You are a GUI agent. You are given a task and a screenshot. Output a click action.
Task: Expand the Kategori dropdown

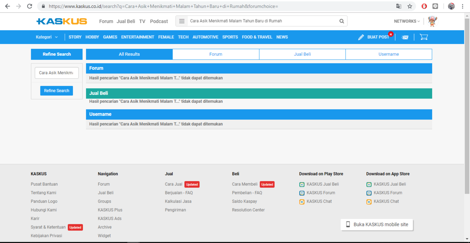tap(47, 37)
